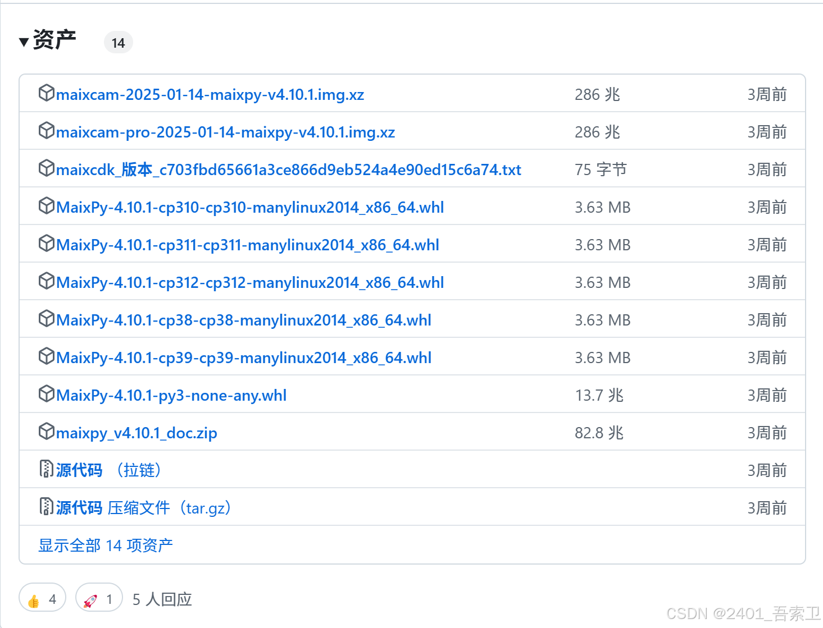Image resolution: width=823 pixels, height=628 pixels.
Task: Click the 资产 section heading
Action: (x=54, y=40)
